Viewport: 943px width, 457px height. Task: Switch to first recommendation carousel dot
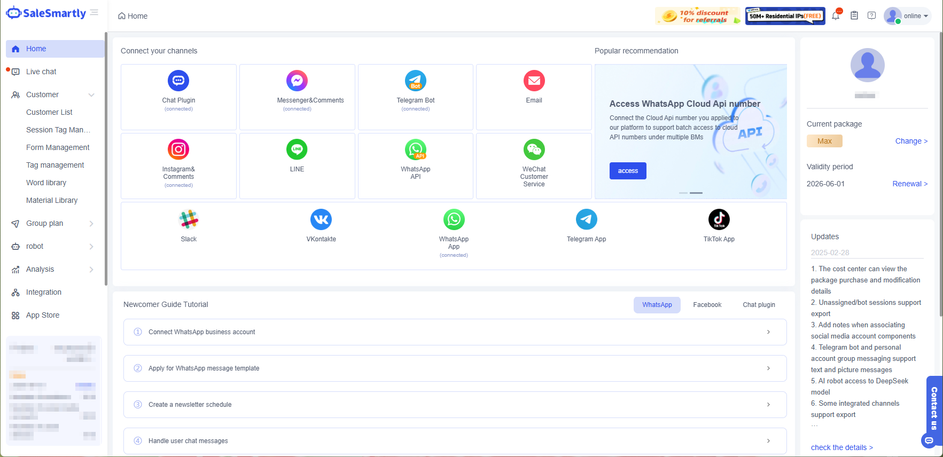683,193
